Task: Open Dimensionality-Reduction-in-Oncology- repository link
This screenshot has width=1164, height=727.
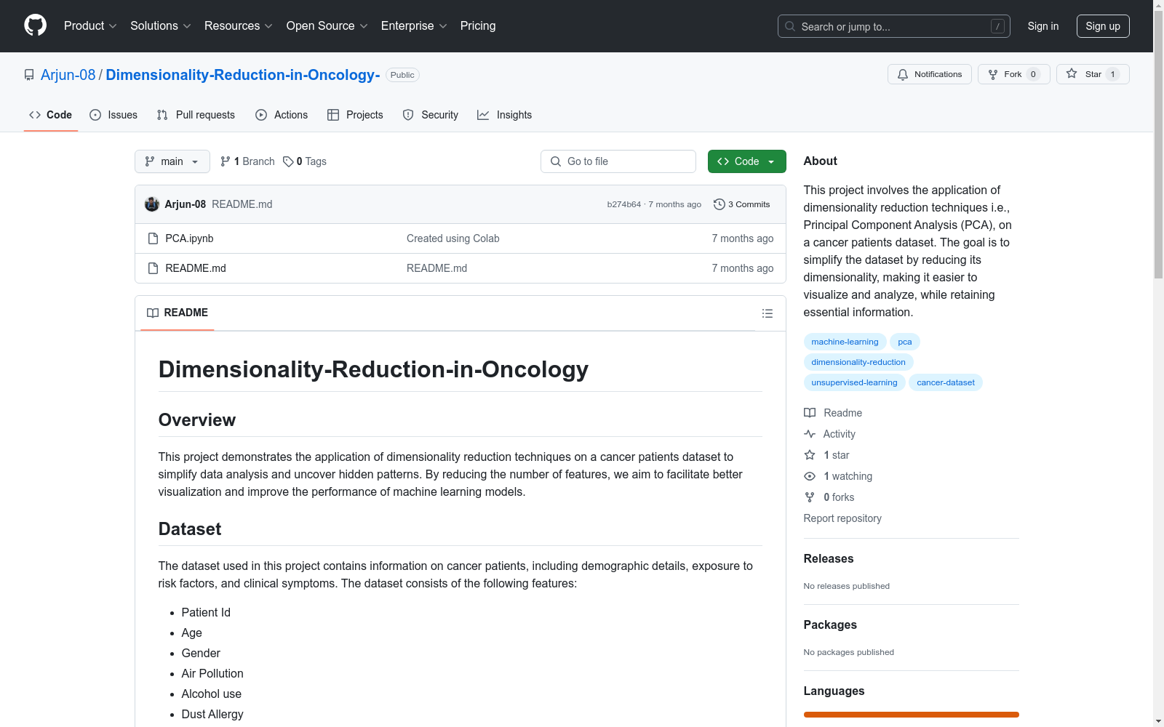Action: (x=243, y=75)
